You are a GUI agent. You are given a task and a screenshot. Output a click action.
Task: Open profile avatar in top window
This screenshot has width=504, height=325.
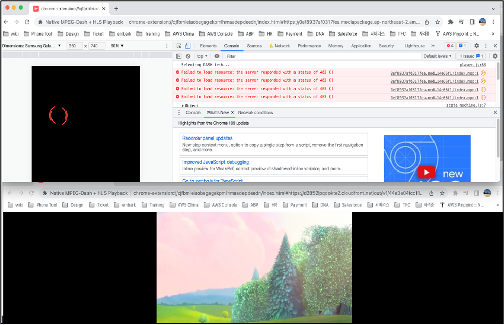point(482,22)
